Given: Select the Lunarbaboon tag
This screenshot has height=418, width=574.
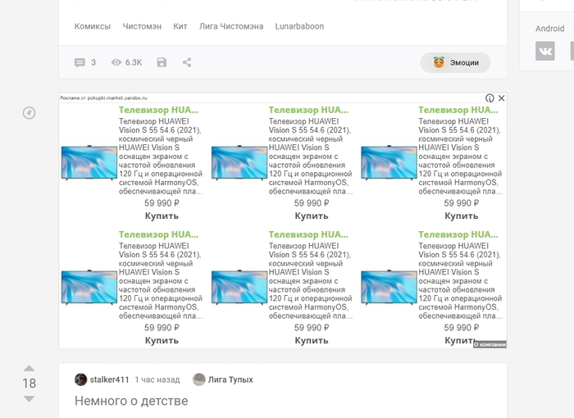Looking at the screenshot, I should click(x=299, y=26).
